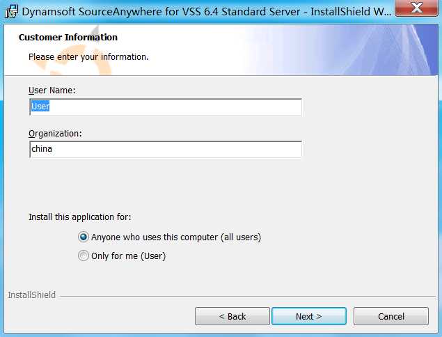Screen dimensions: 442x337
Task: Click the 'Install this application for:' label
Action: (79, 217)
